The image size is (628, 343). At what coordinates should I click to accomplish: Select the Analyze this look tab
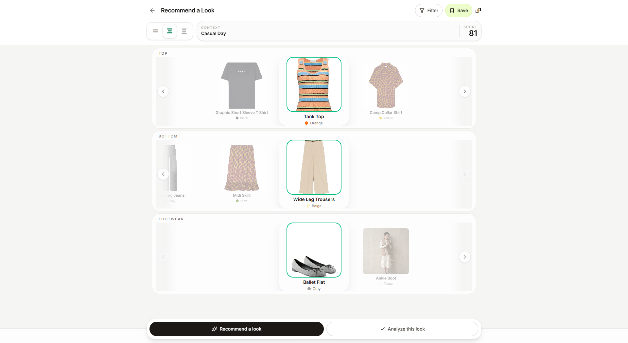(x=402, y=329)
